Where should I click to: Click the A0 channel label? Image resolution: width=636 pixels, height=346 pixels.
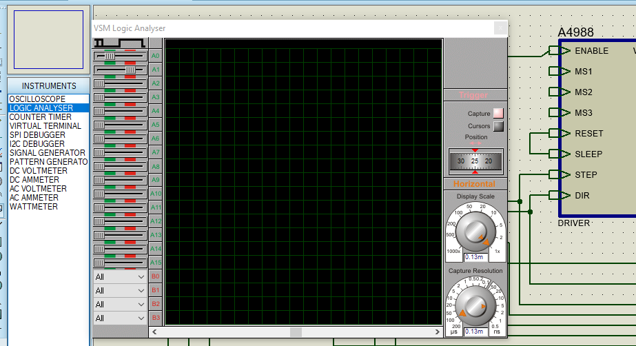click(x=155, y=56)
